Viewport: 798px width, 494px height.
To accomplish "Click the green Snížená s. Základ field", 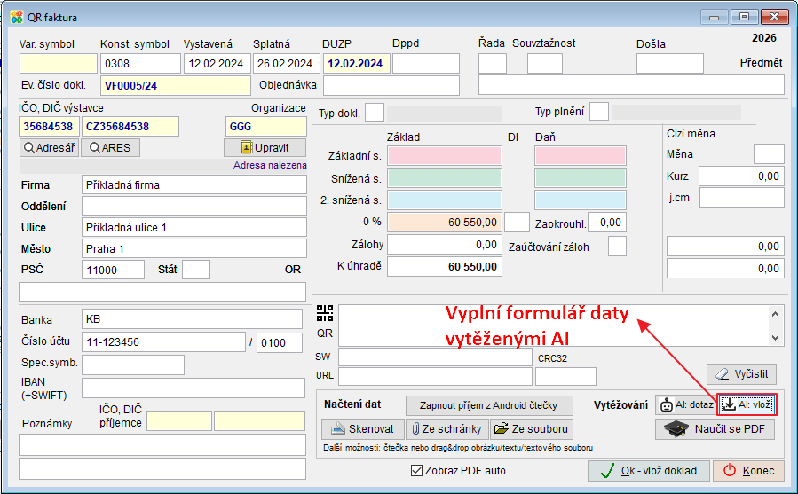I will point(445,178).
